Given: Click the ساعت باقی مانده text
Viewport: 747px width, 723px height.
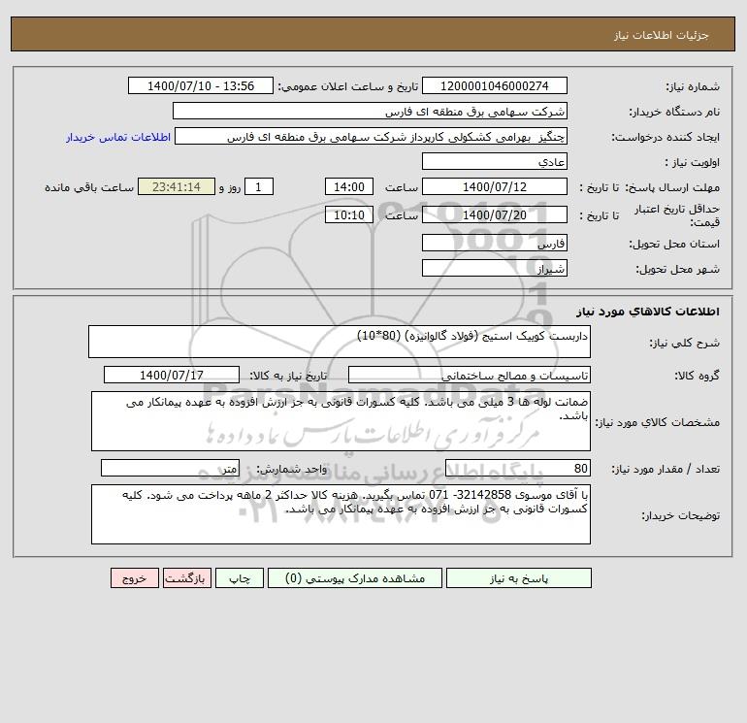Looking at the screenshot, I should pyautogui.click(x=89, y=187).
